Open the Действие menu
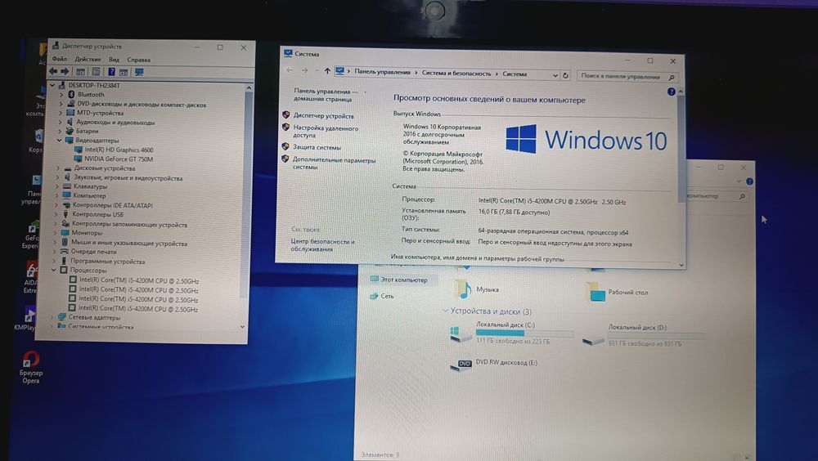The height and width of the screenshot is (461, 818). (x=88, y=60)
